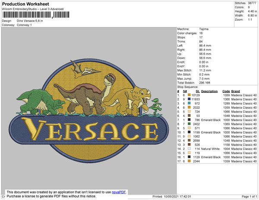The image size is (259, 200).
Task: Select the white swatch in the Natural White row
Action: coord(189,149)
